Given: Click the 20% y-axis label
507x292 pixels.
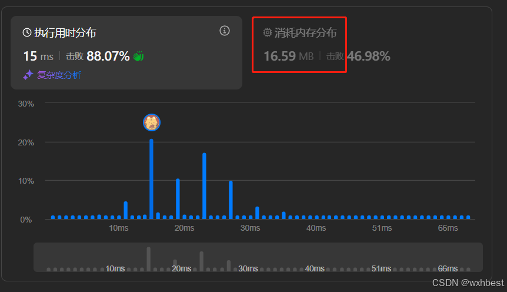Looking at the screenshot, I should [x=26, y=143].
